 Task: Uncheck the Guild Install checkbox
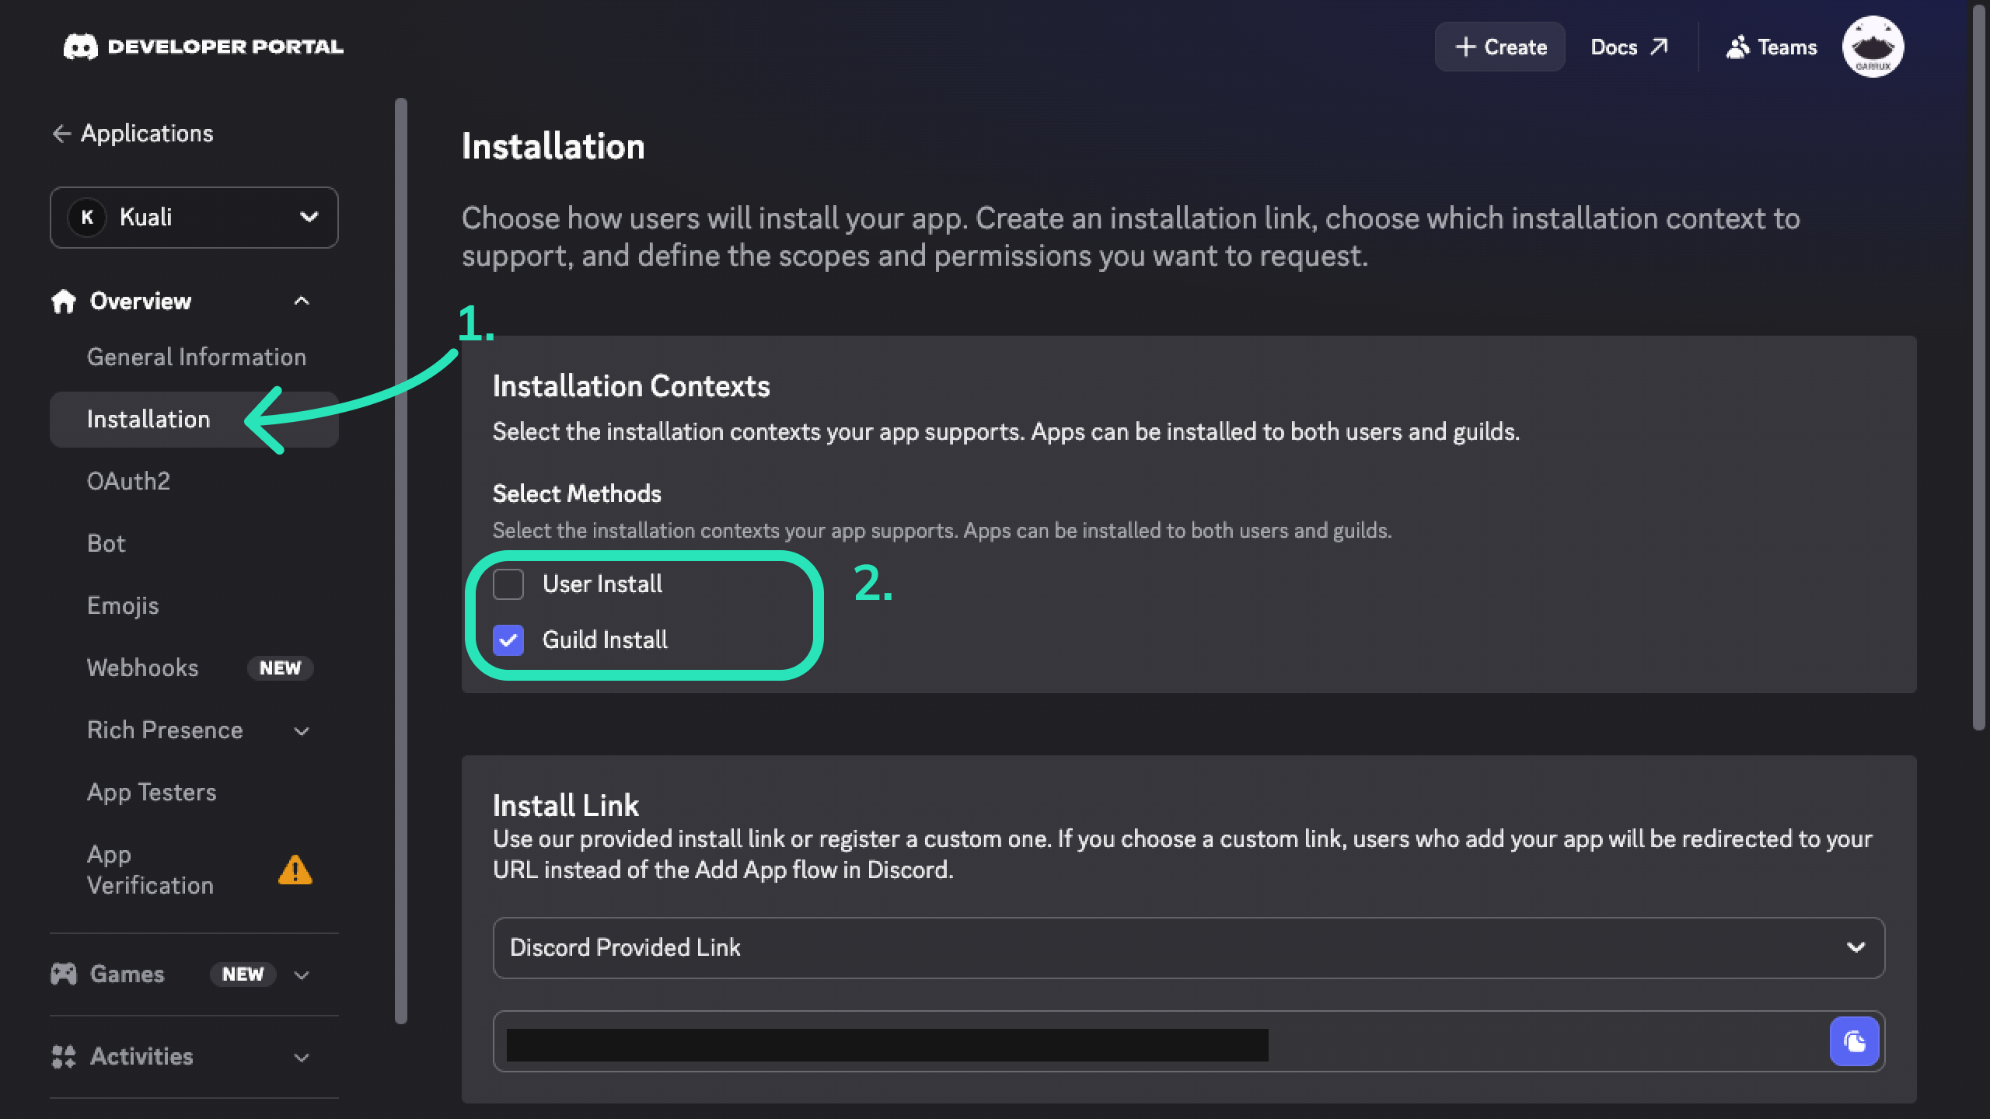[508, 640]
